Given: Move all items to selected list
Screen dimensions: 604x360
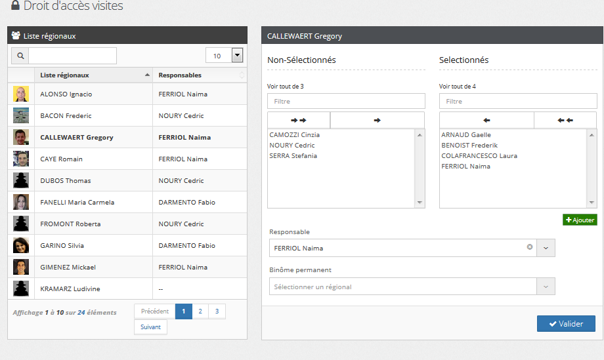Looking at the screenshot, I should (x=299, y=120).
